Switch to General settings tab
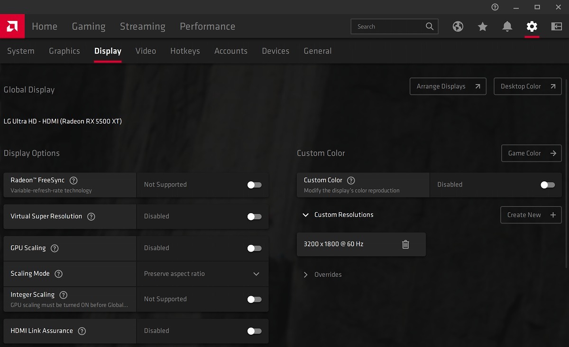 [318, 51]
